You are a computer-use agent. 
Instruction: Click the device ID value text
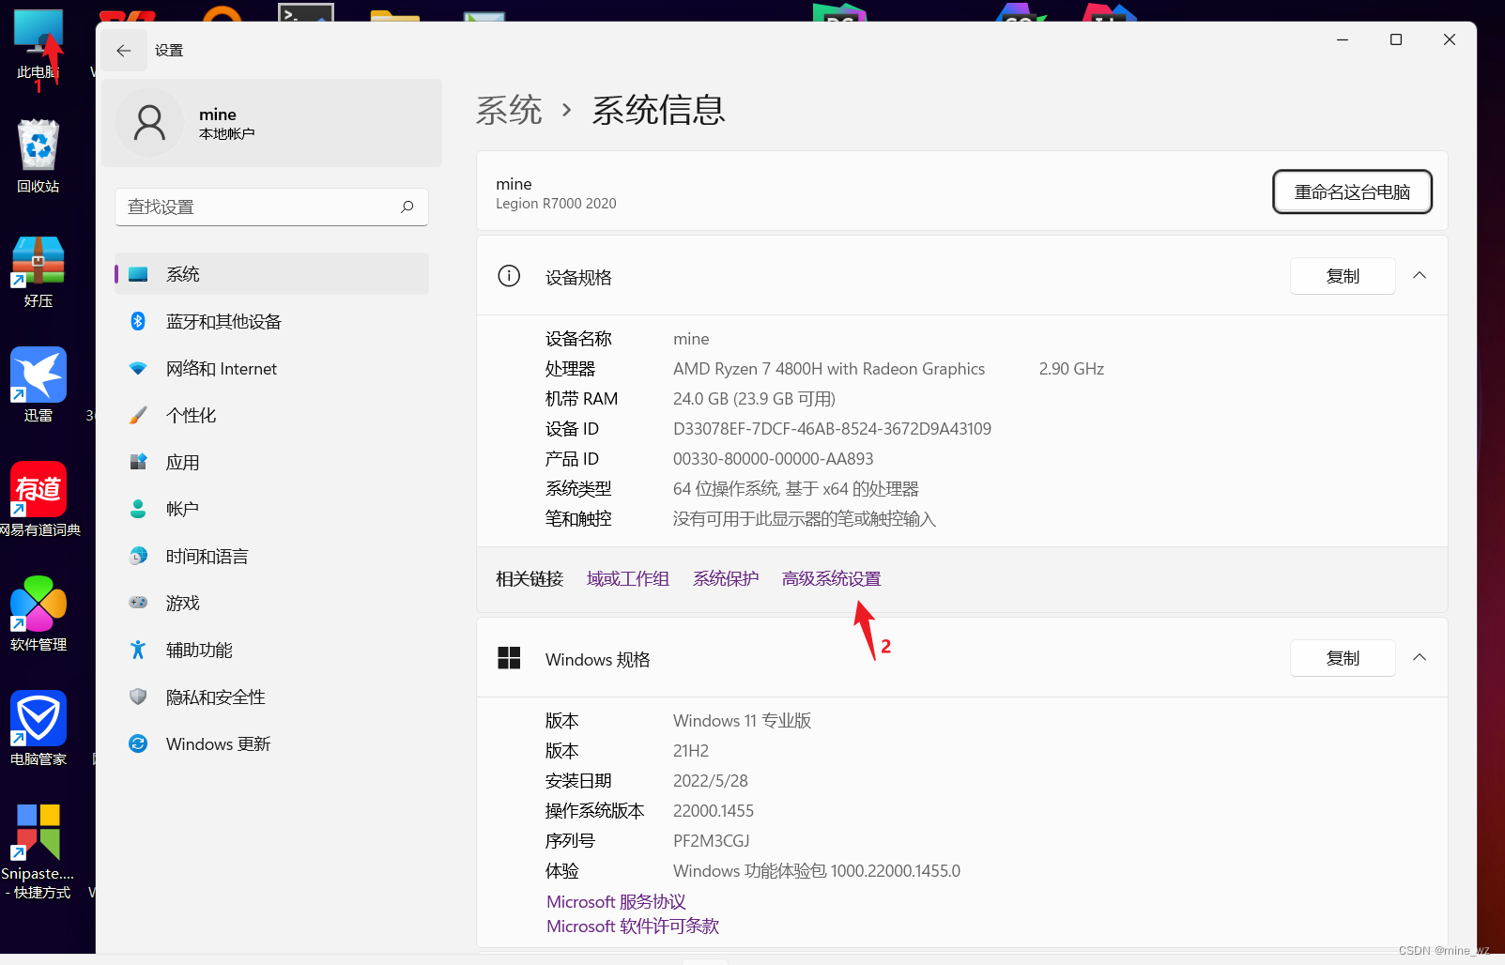(832, 429)
